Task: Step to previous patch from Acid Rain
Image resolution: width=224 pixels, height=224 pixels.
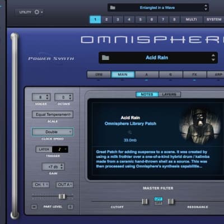Action: click(x=213, y=55)
